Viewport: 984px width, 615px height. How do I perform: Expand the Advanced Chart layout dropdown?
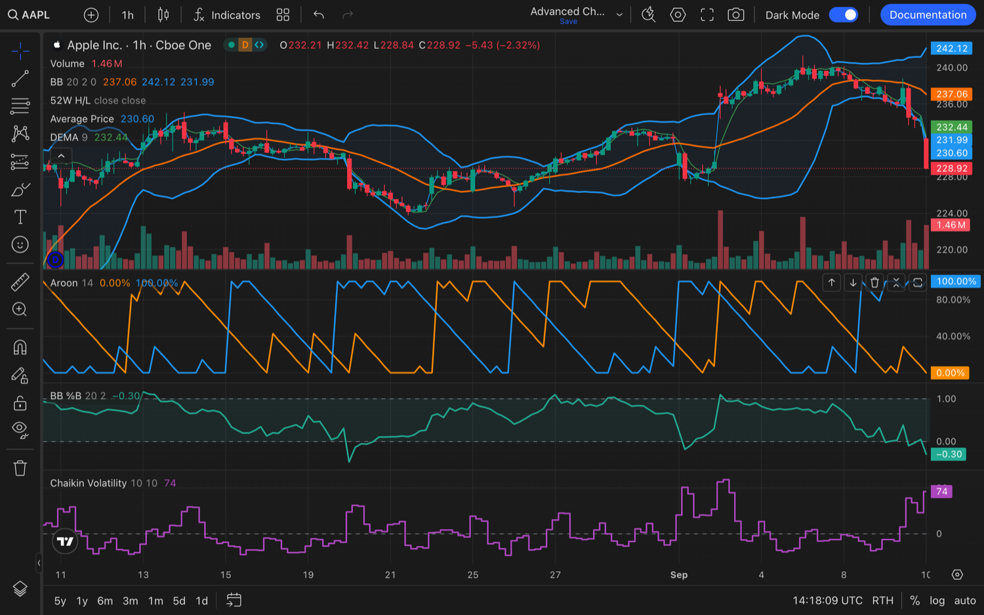pos(619,14)
